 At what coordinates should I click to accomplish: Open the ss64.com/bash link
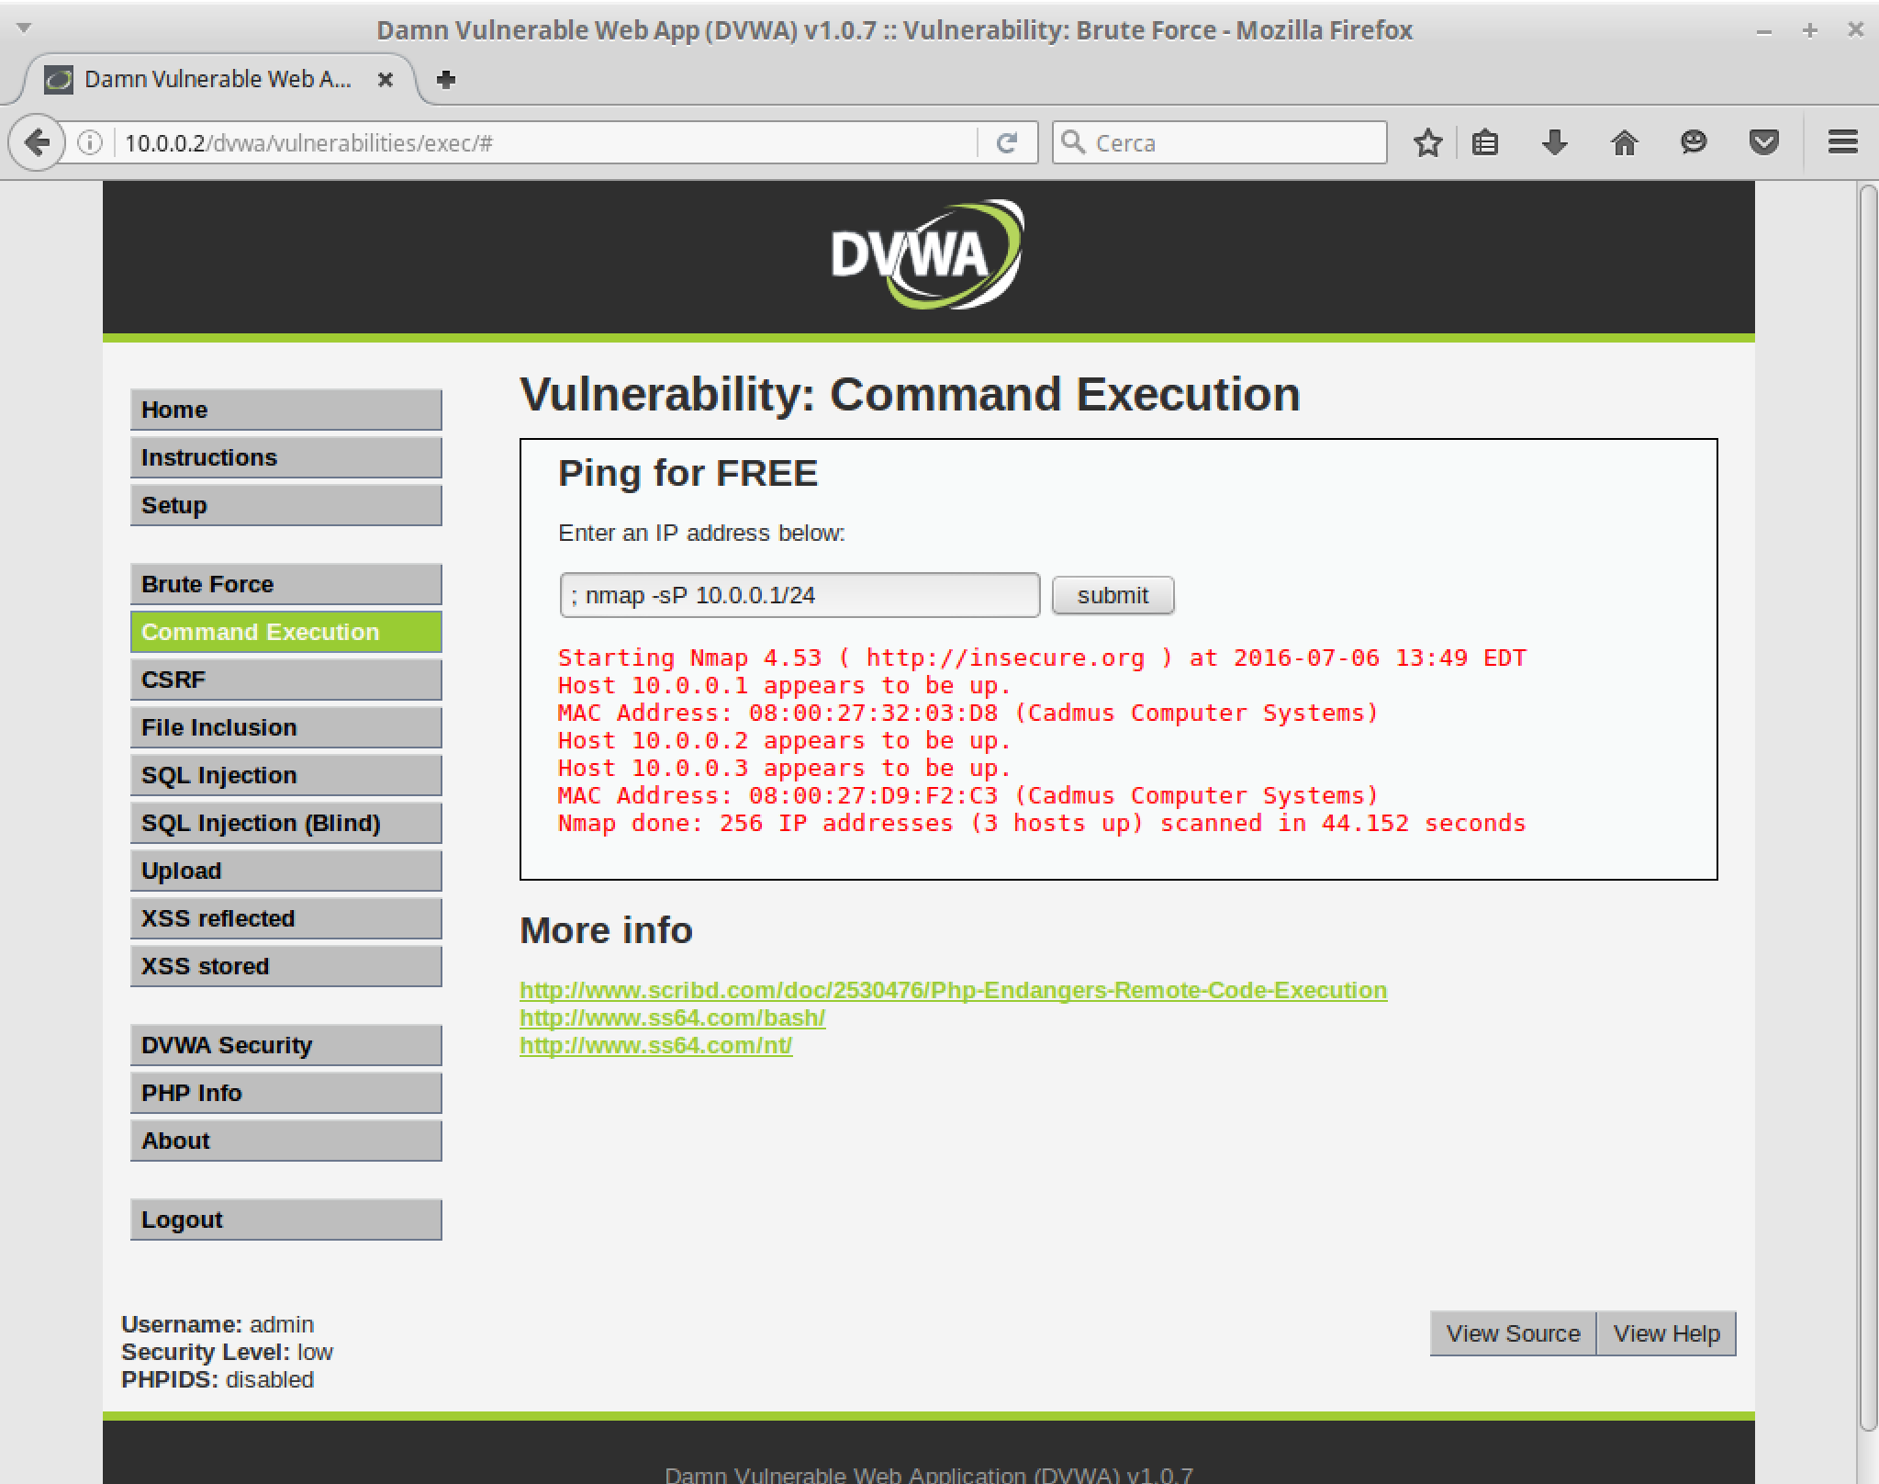click(x=672, y=1017)
